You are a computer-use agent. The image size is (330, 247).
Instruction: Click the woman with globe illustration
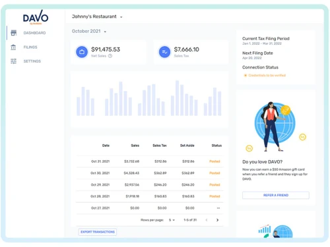[275, 126]
